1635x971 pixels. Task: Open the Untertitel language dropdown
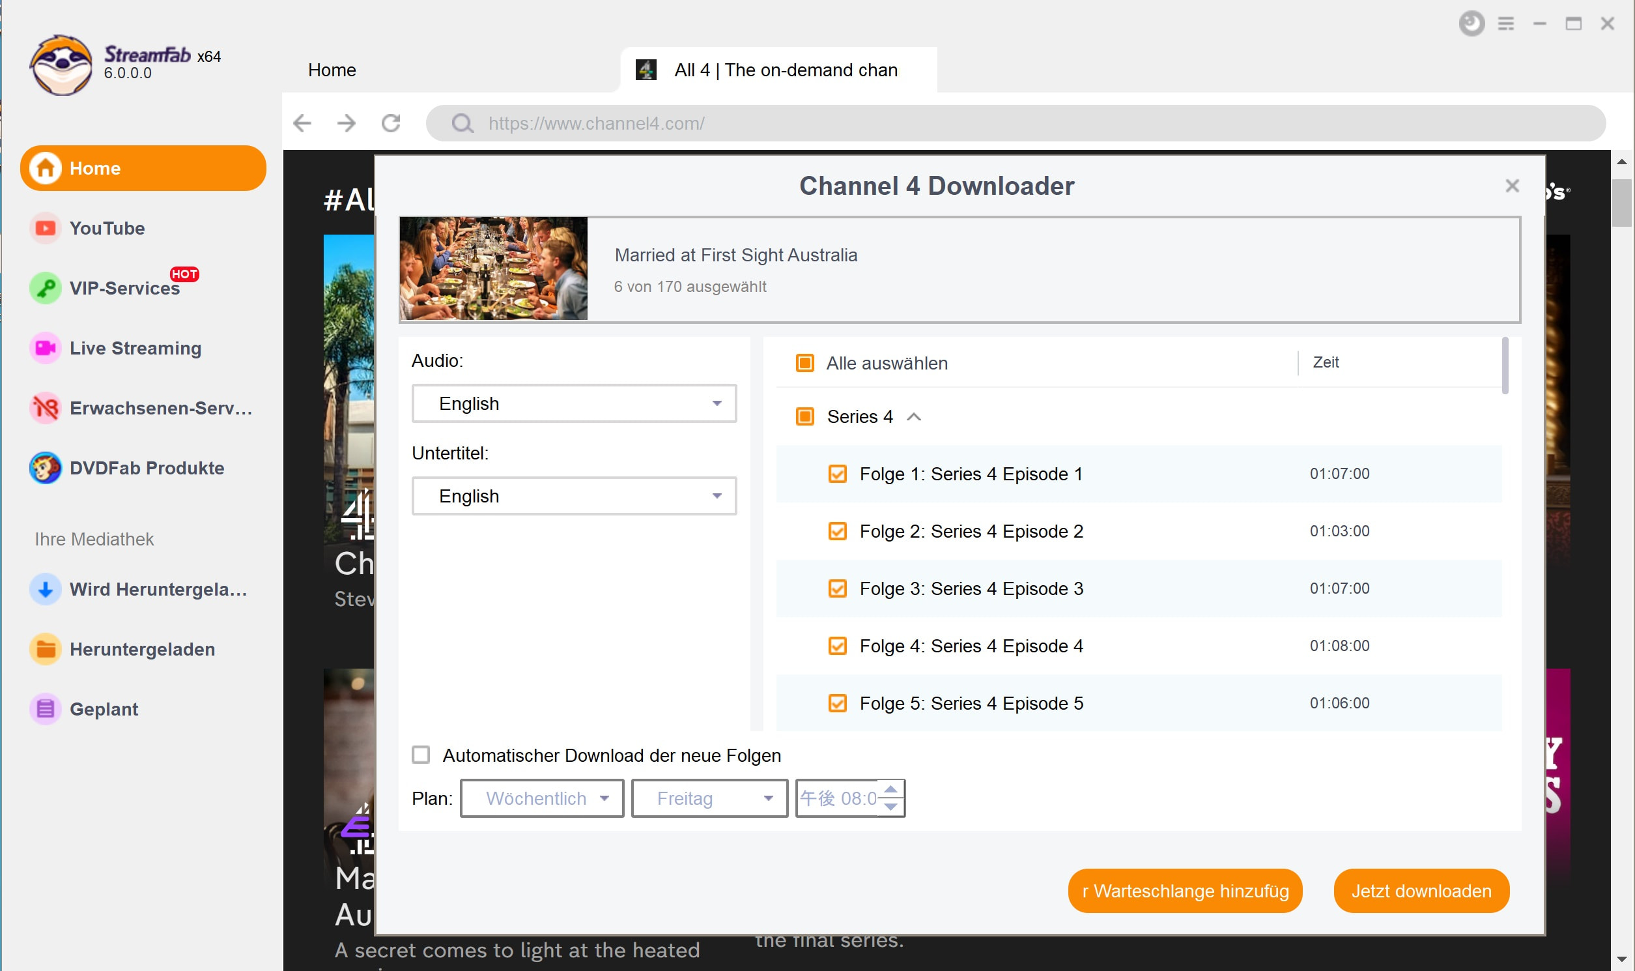point(575,496)
